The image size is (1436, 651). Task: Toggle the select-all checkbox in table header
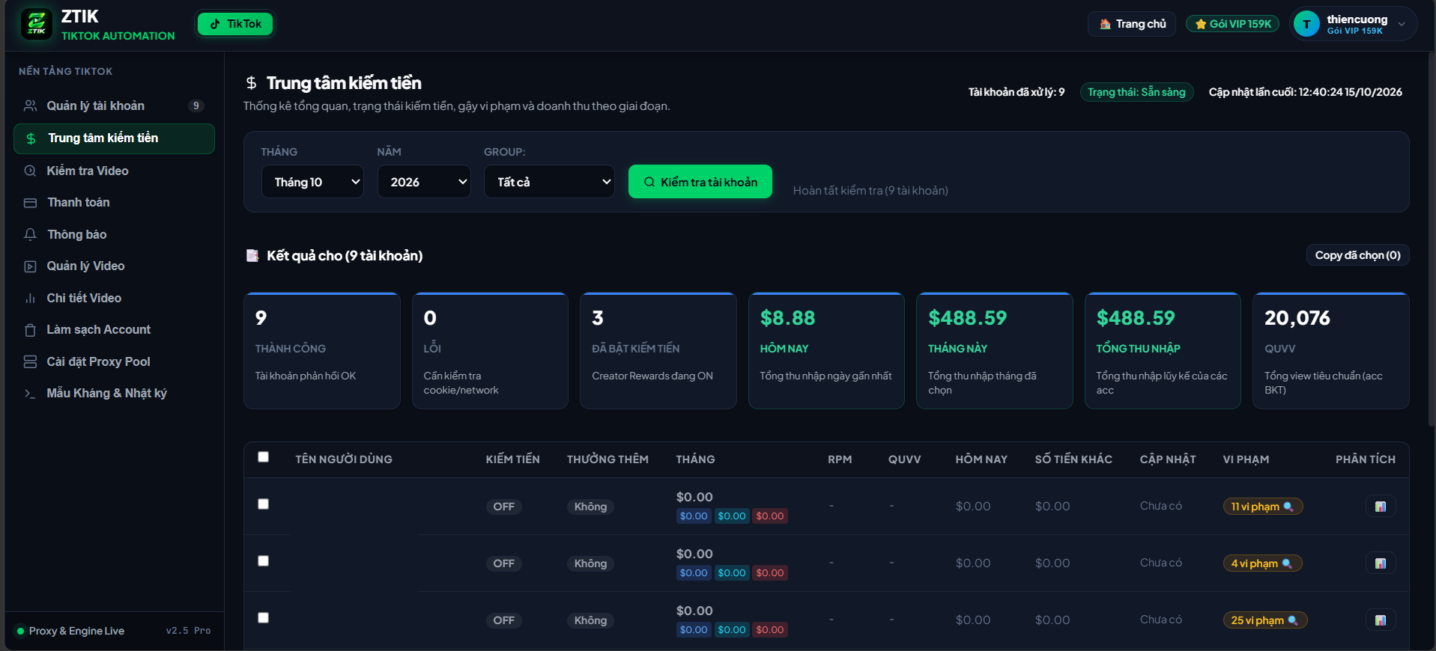(263, 457)
